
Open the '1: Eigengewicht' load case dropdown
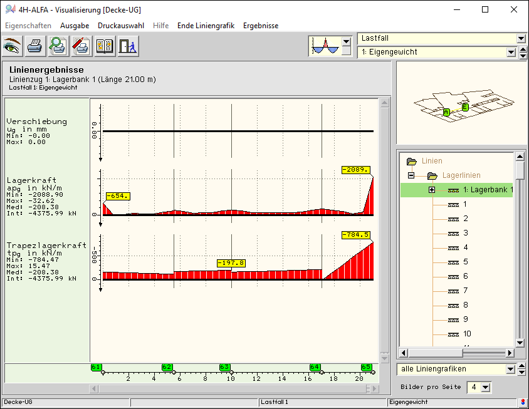click(x=511, y=53)
